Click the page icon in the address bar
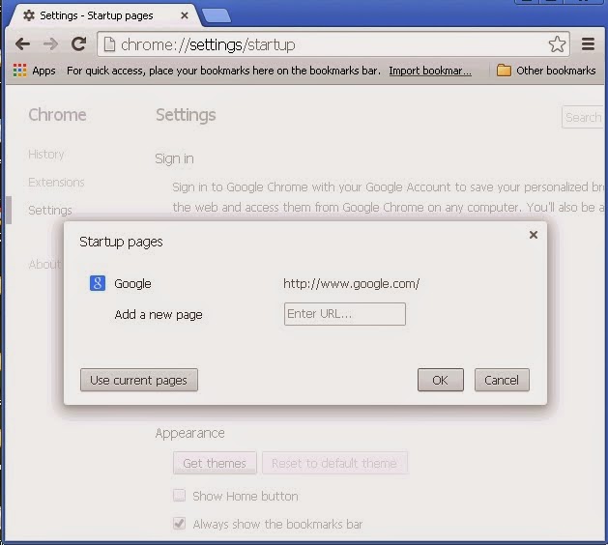This screenshot has height=545, width=608. 110,44
